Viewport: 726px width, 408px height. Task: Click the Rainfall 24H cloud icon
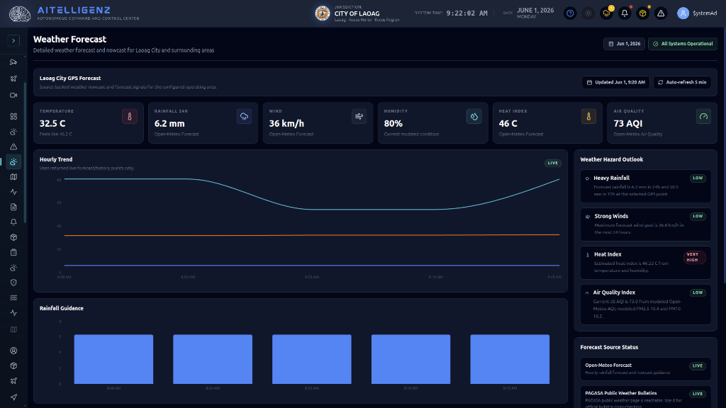pos(244,117)
